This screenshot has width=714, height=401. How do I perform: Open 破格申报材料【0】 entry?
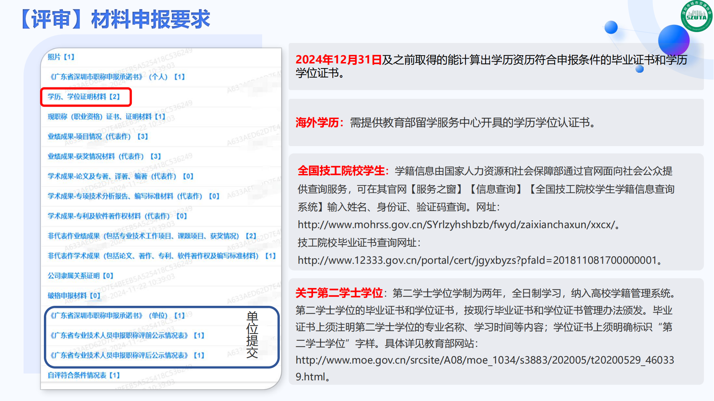point(74,296)
